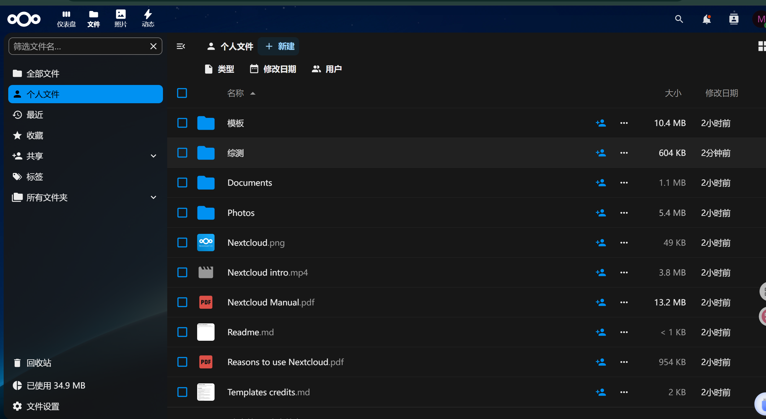Click the search magnifier icon
The width and height of the screenshot is (766, 419).
[x=679, y=19]
